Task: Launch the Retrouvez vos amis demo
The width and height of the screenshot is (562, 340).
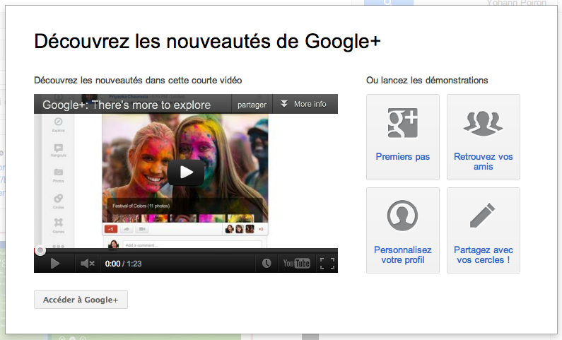Action: (x=483, y=137)
